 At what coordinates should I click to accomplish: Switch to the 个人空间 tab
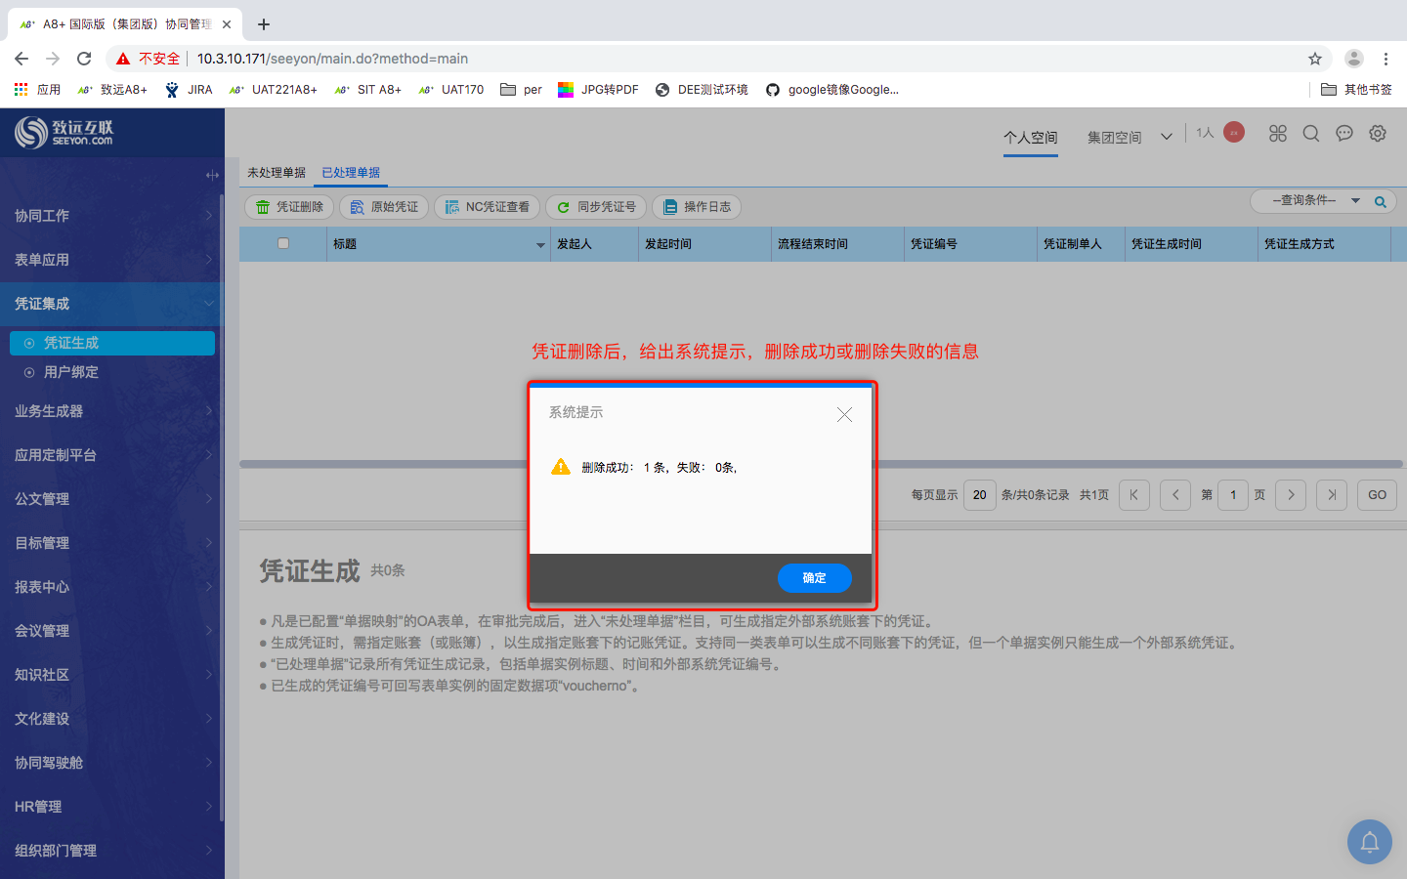(1030, 138)
